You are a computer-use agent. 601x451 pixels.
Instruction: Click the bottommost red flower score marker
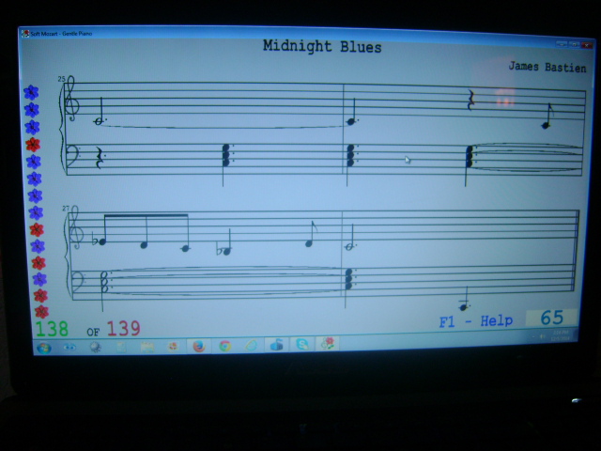click(41, 311)
